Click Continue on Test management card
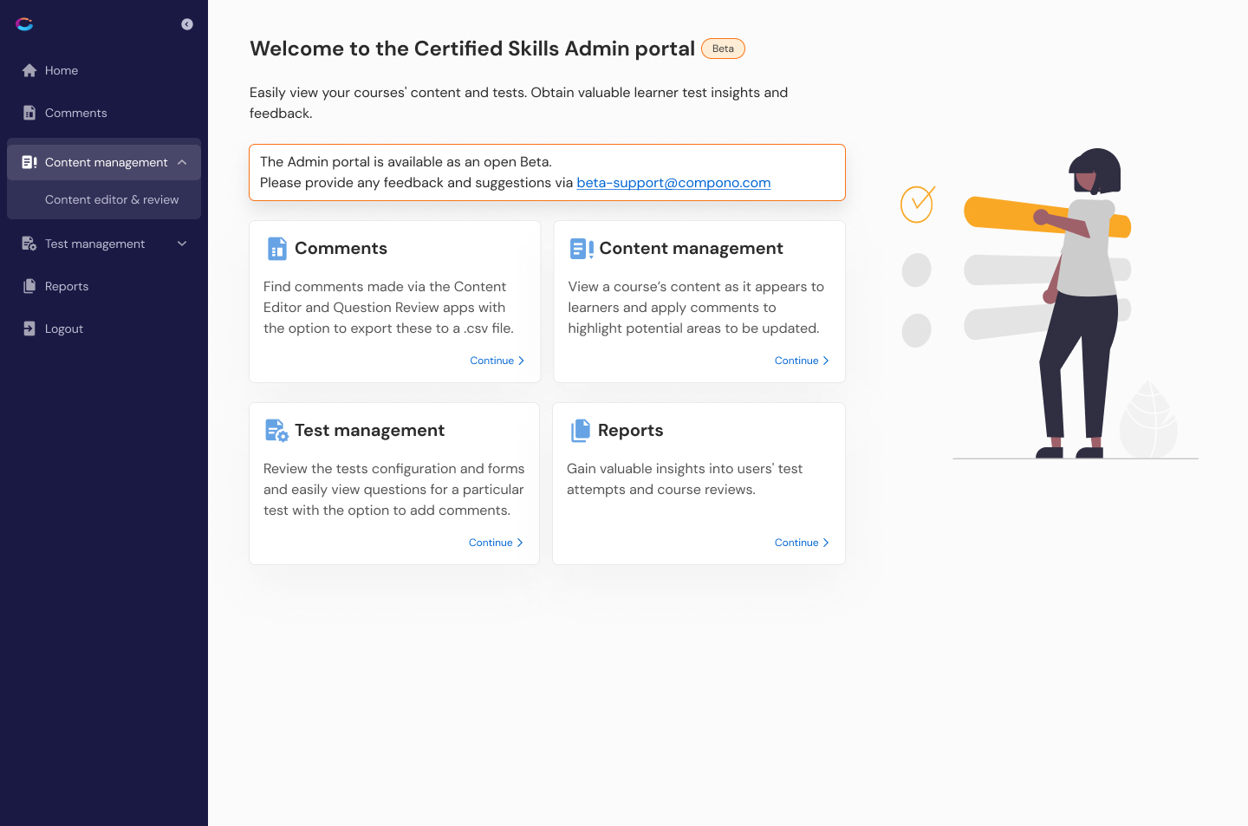1248x826 pixels. tap(496, 543)
